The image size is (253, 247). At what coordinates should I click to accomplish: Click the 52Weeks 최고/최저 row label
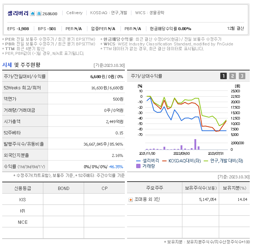click(22, 88)
